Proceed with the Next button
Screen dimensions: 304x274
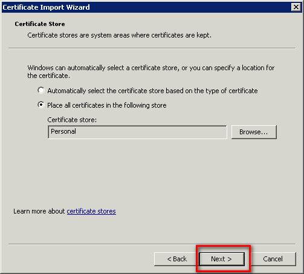coord(222,259)
